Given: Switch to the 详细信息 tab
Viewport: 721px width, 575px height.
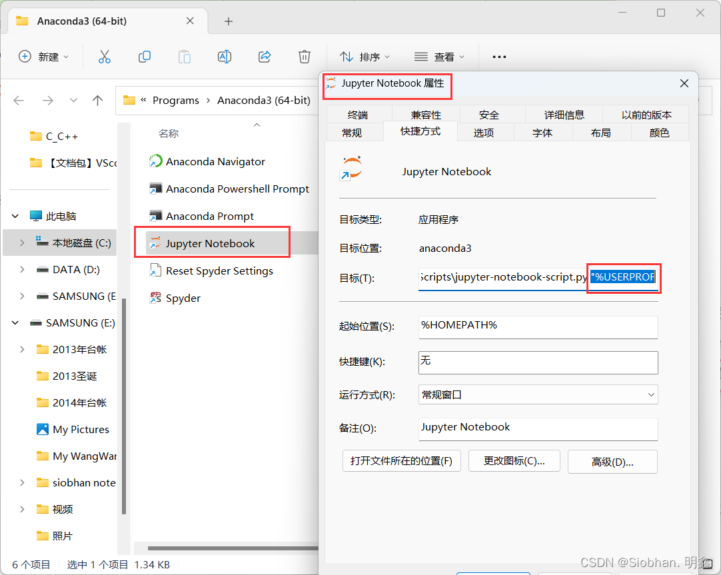Looking at the screenshot, I should [x=564, y=115].
